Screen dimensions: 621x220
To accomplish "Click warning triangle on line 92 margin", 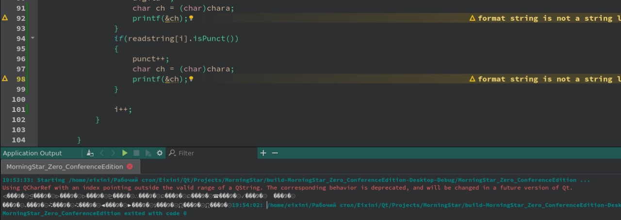I will point(5,18).
